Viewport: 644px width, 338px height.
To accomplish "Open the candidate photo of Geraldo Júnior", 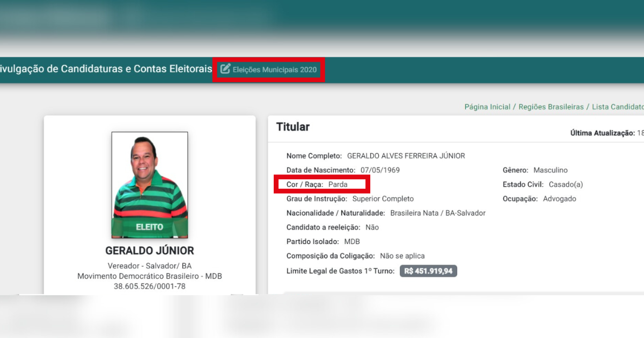I will (x=150, y=185).
